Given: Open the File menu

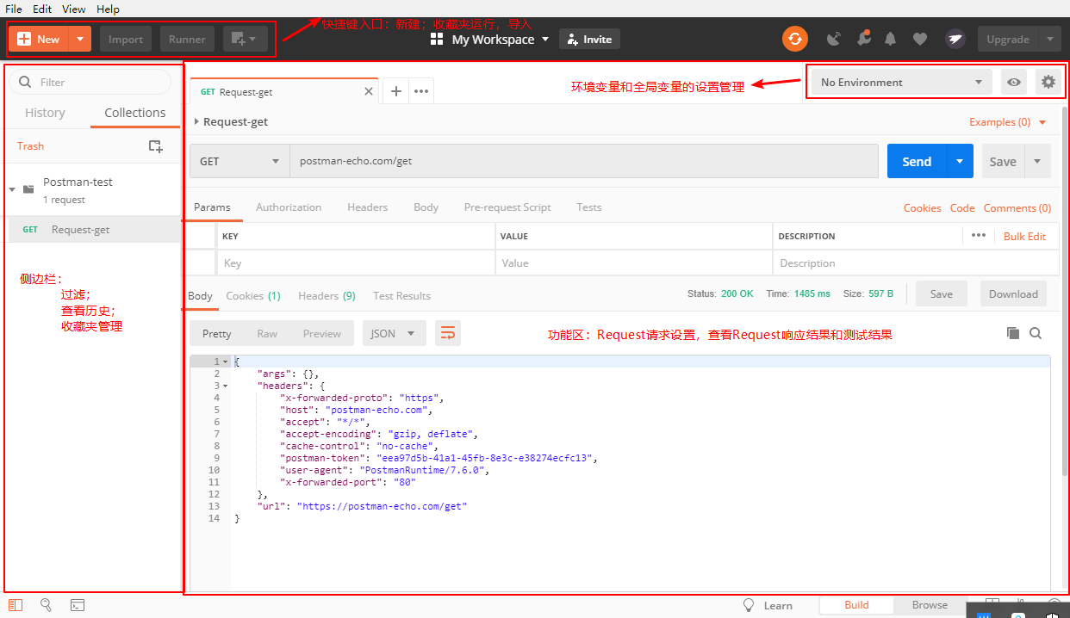Looking at the screenshot, I should 14,9.
